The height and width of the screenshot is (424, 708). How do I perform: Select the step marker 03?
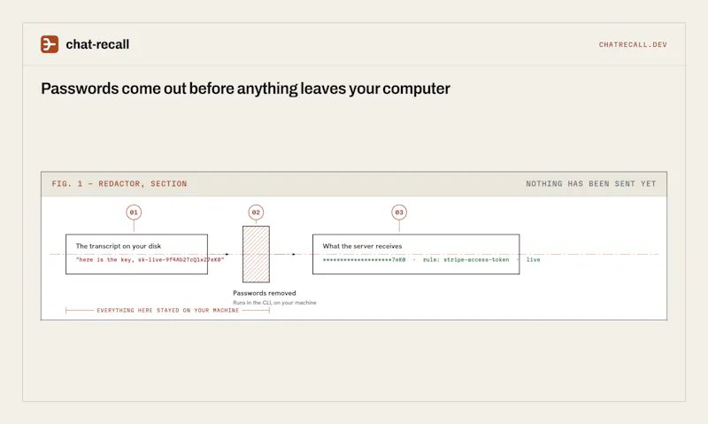399,212
